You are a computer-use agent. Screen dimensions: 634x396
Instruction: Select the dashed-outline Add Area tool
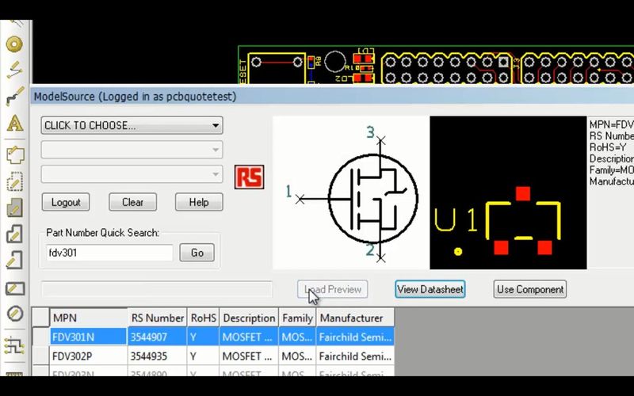point(14,182)
